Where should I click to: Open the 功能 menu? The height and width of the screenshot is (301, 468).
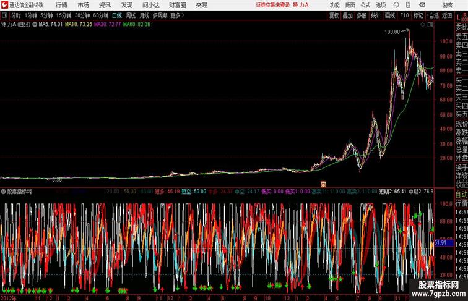pos(334,5)
